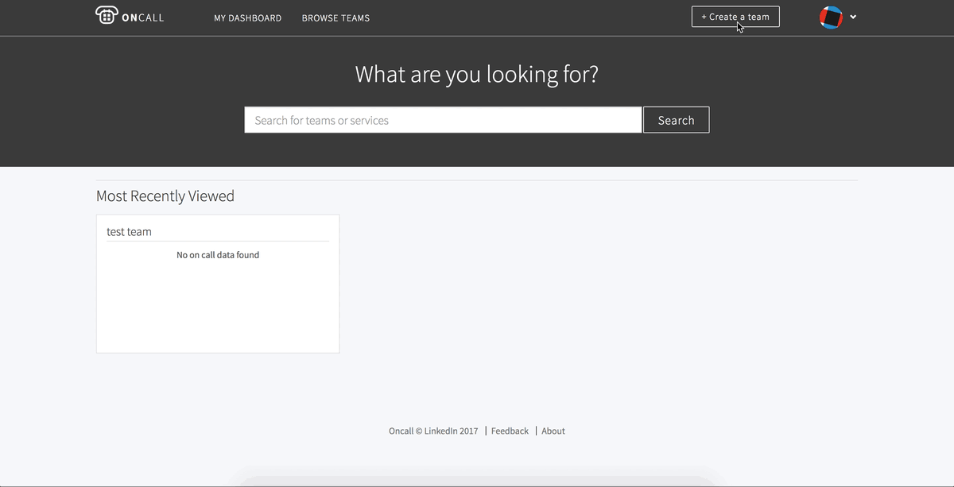954x487 pixels.
Task: Click the gray rounded bar at page bottom
Action: 477,481
